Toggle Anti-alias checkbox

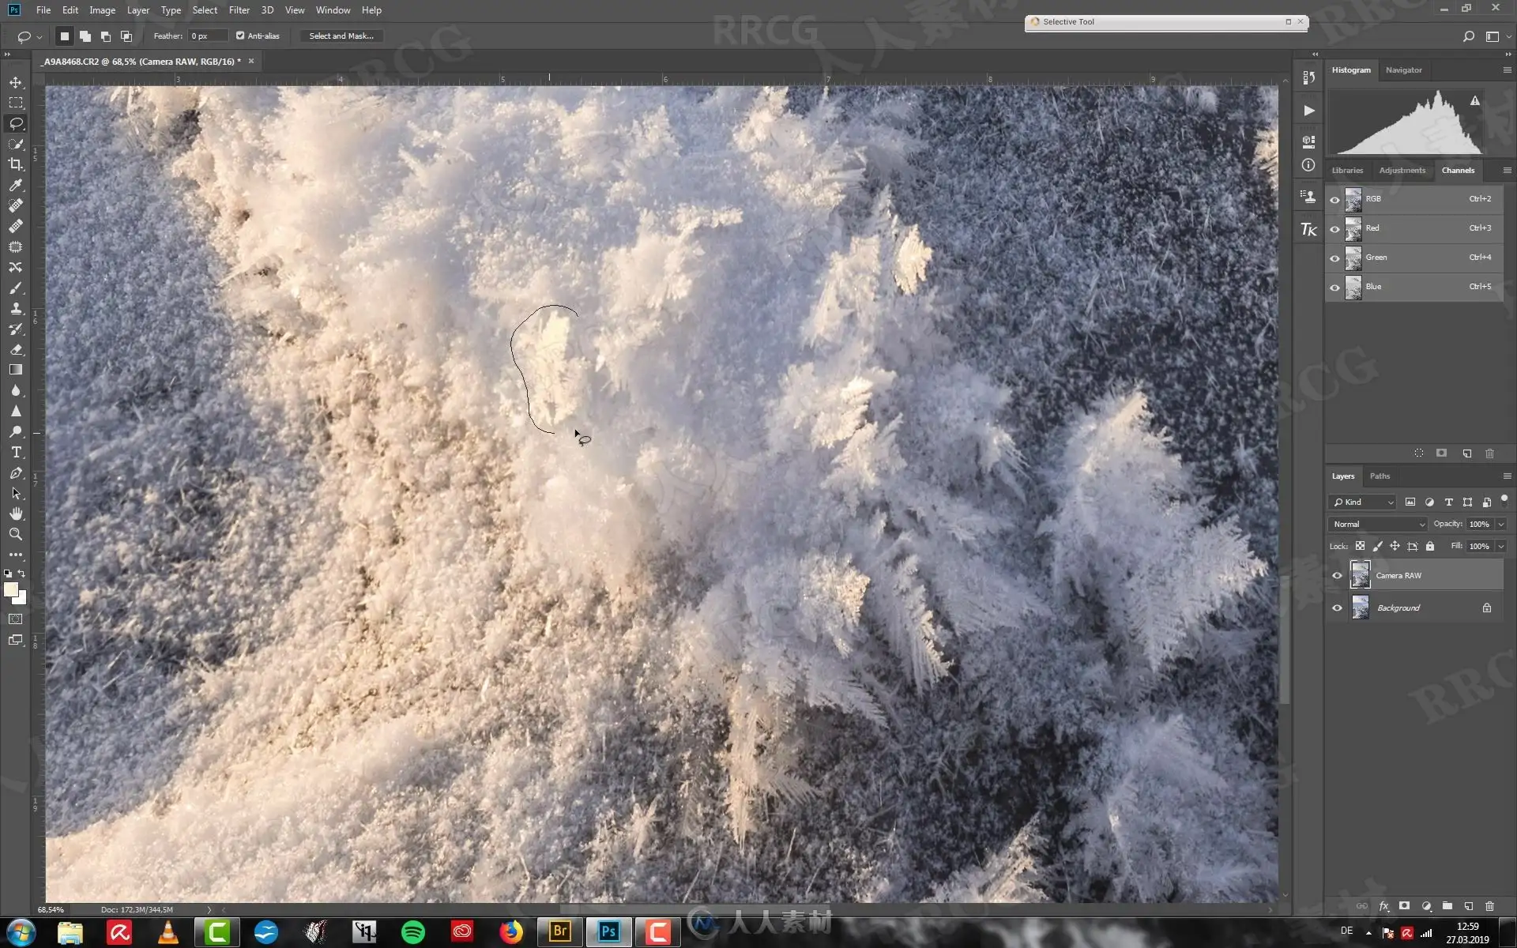point(240,36)
